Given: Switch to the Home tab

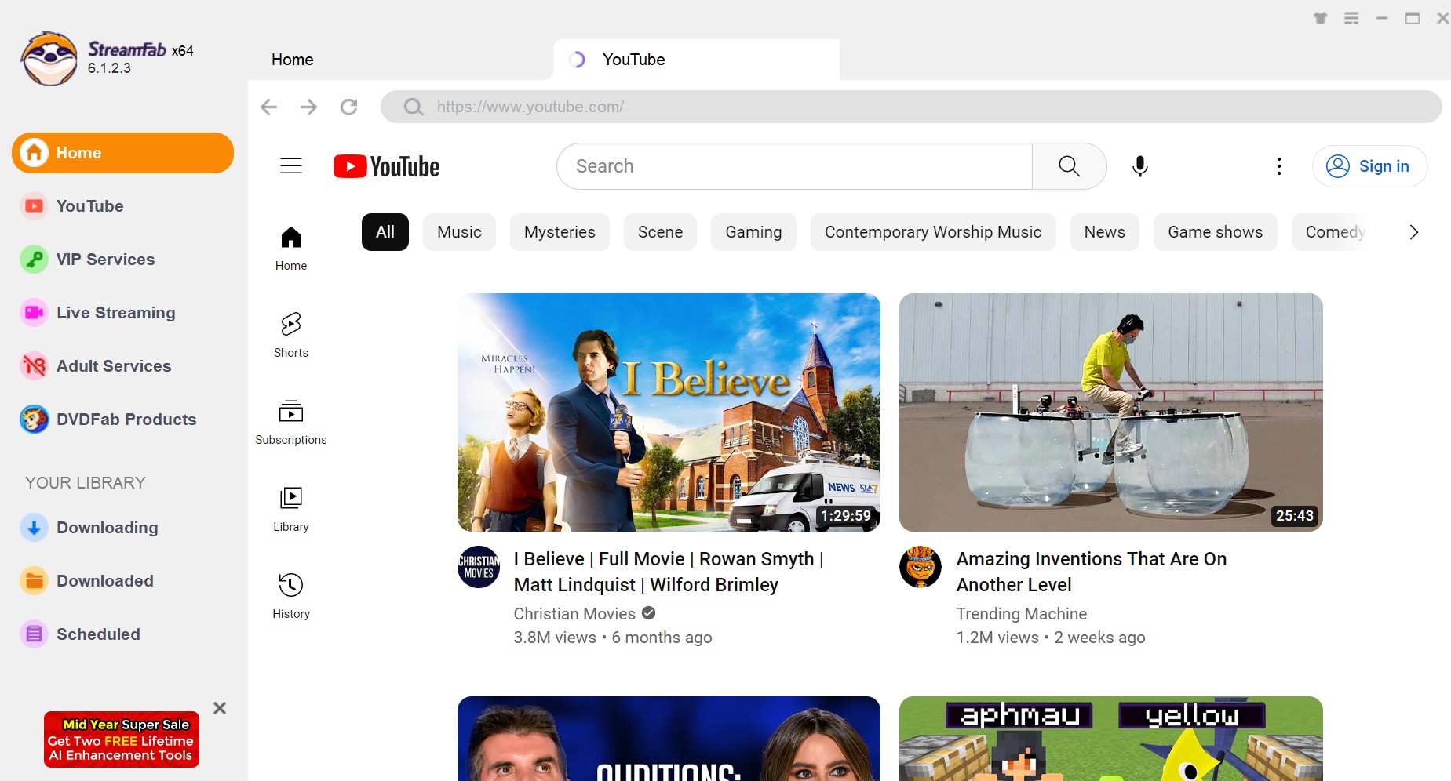Looking at the screenshot, I should (x=293, y=60).
